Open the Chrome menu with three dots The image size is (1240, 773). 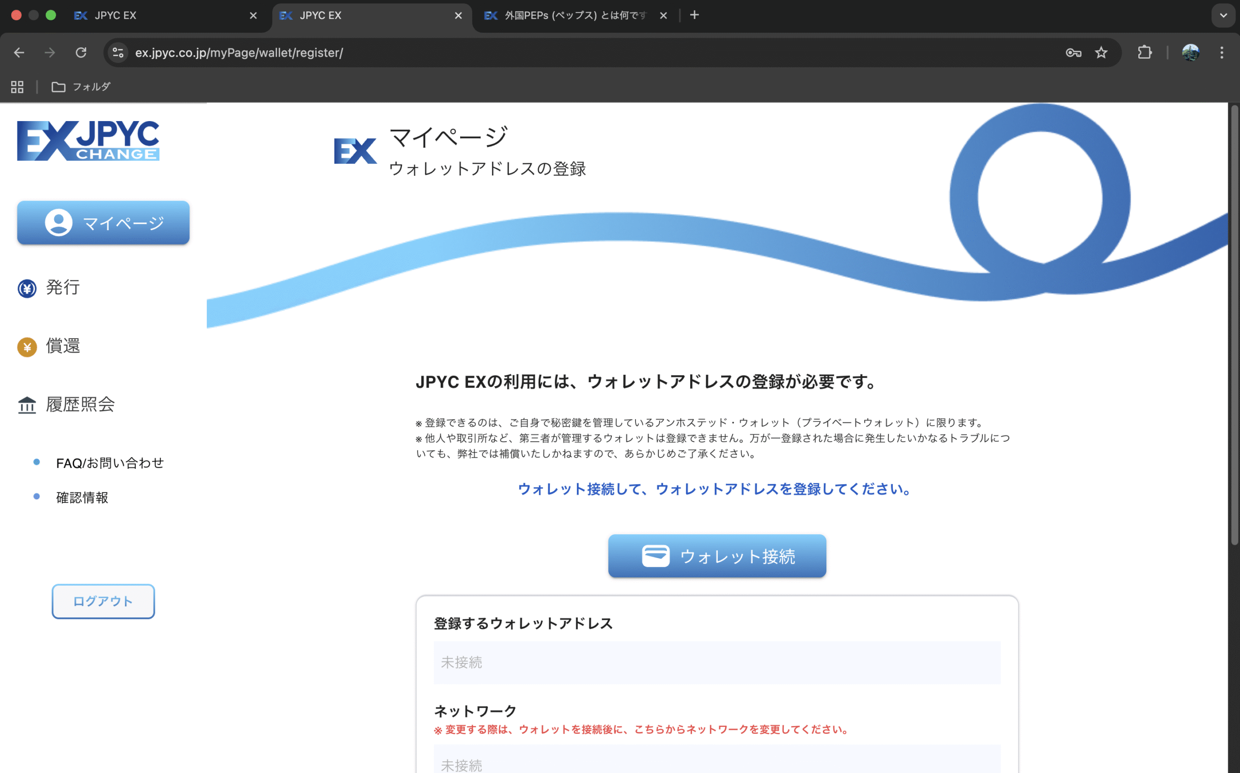[1223, 53]
